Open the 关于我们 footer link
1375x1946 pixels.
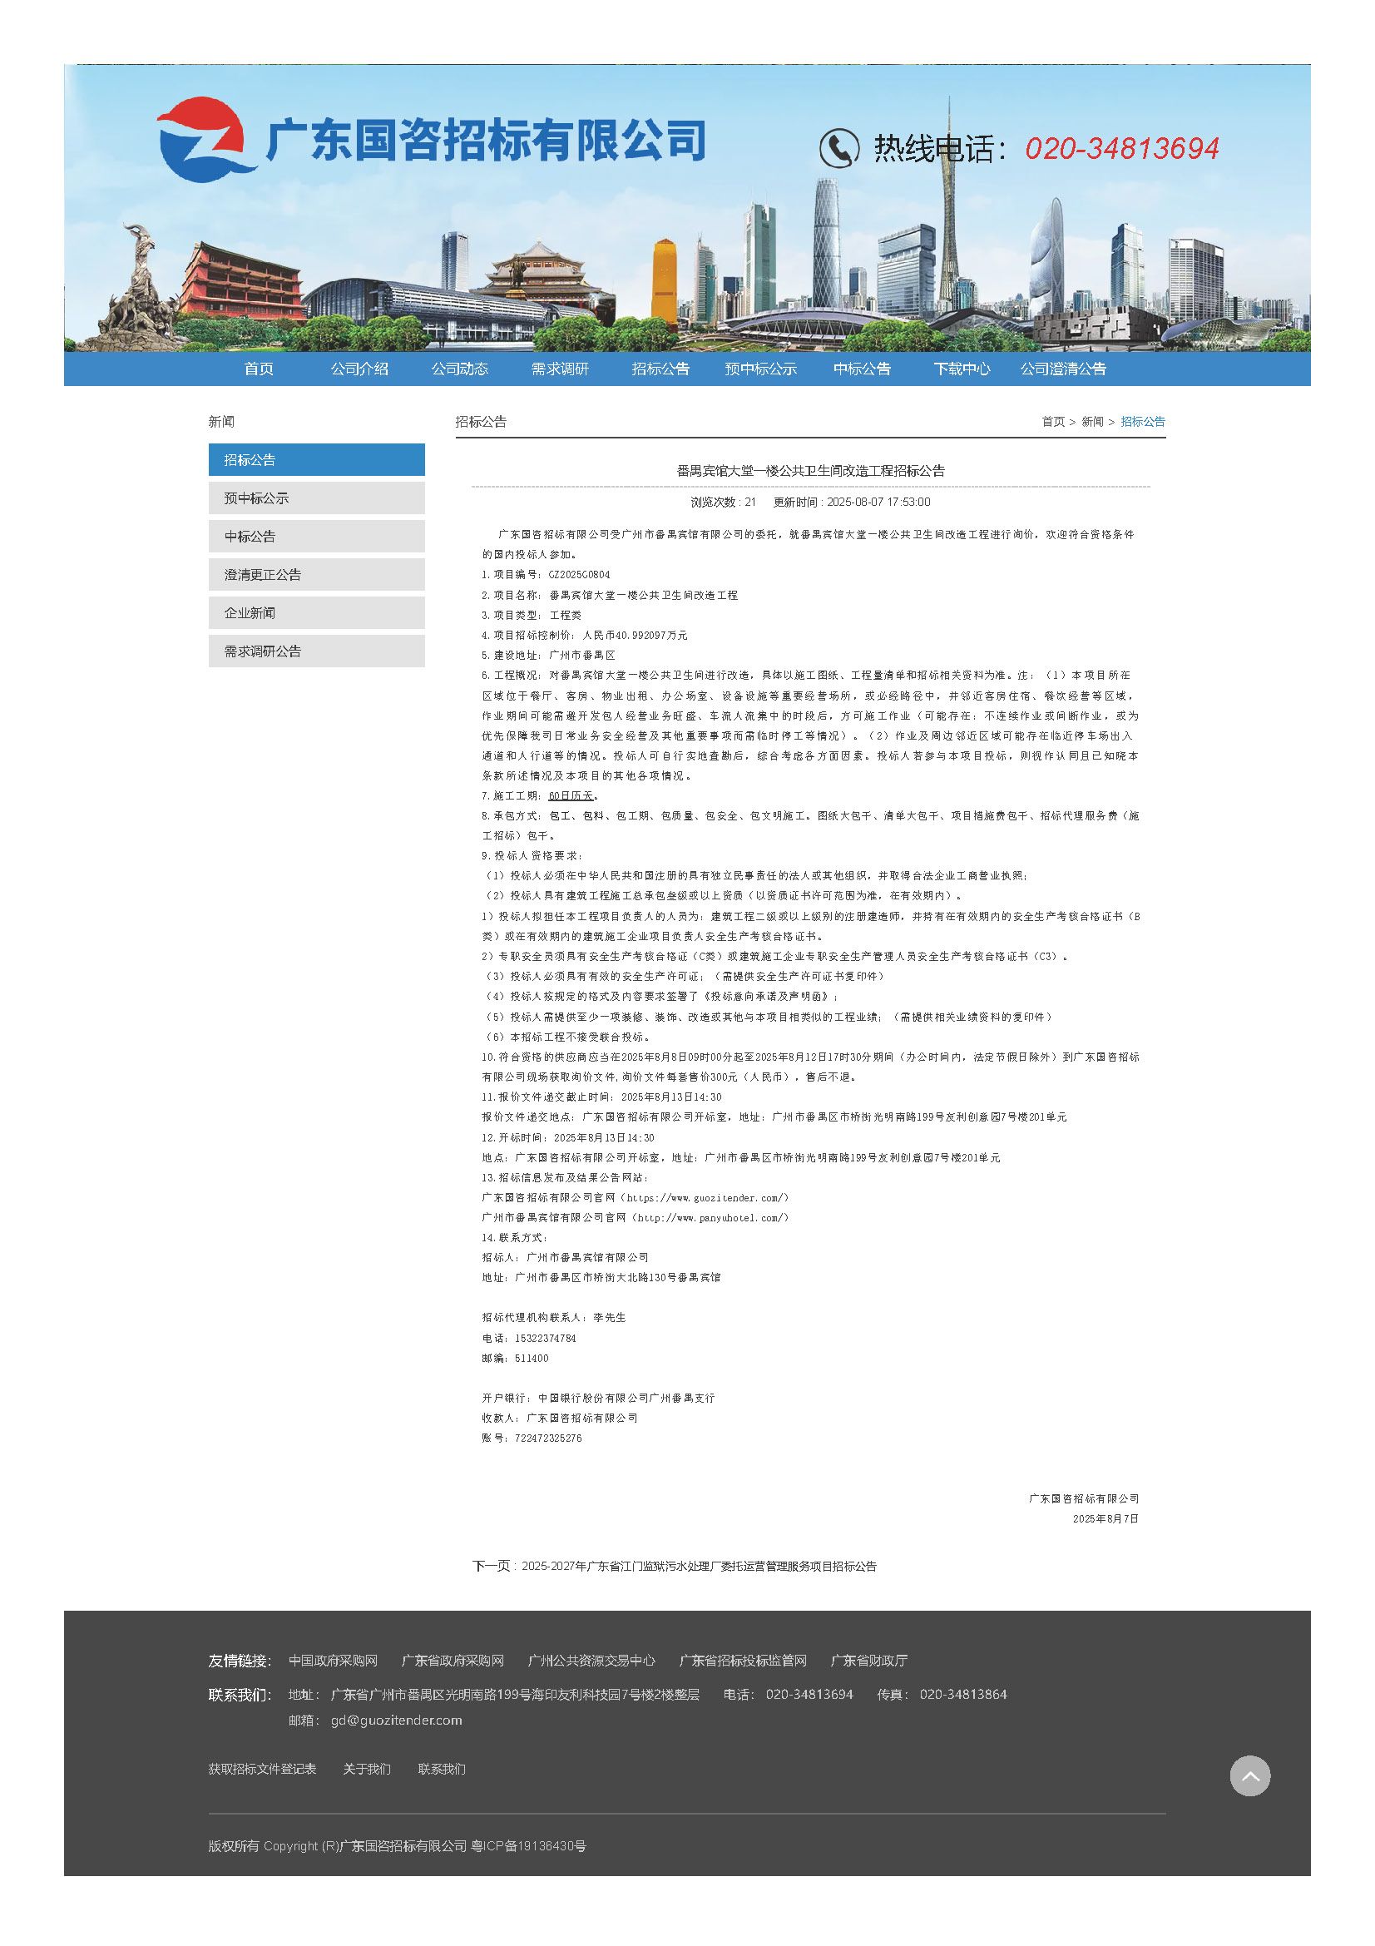point(366,1768)
